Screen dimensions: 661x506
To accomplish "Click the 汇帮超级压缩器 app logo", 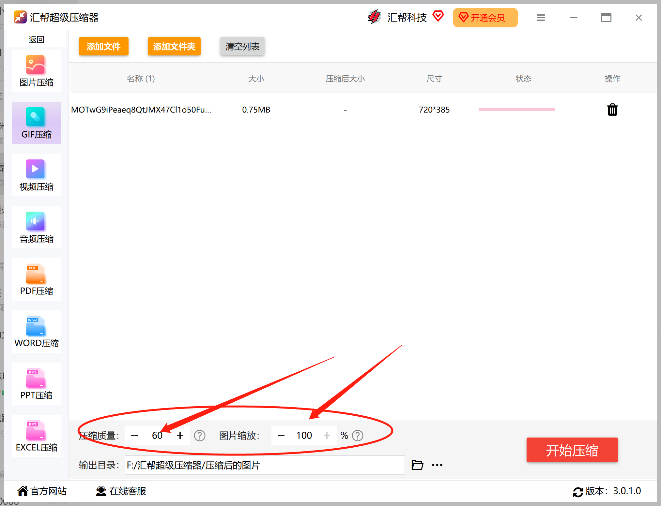I will pos(20,17).
